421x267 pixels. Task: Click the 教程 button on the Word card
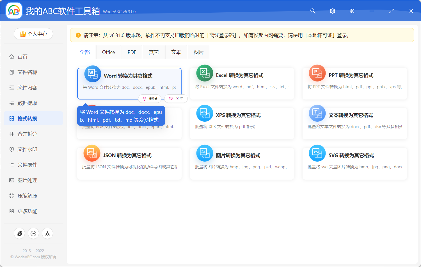pyautogui.click(x=150, y=99)
